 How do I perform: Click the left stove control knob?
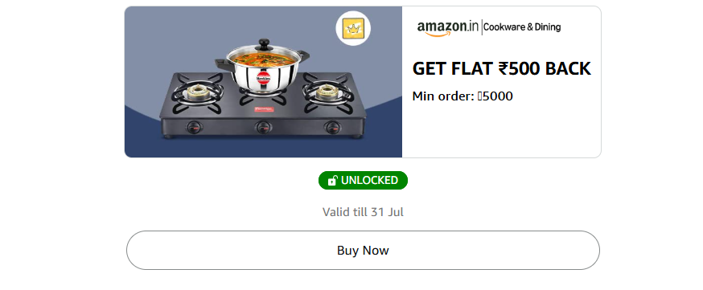click(x=193, y=127)
